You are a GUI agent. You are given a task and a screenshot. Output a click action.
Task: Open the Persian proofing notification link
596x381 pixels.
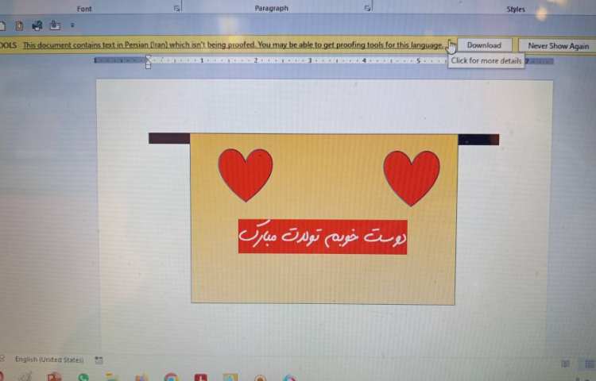[233, 45]
